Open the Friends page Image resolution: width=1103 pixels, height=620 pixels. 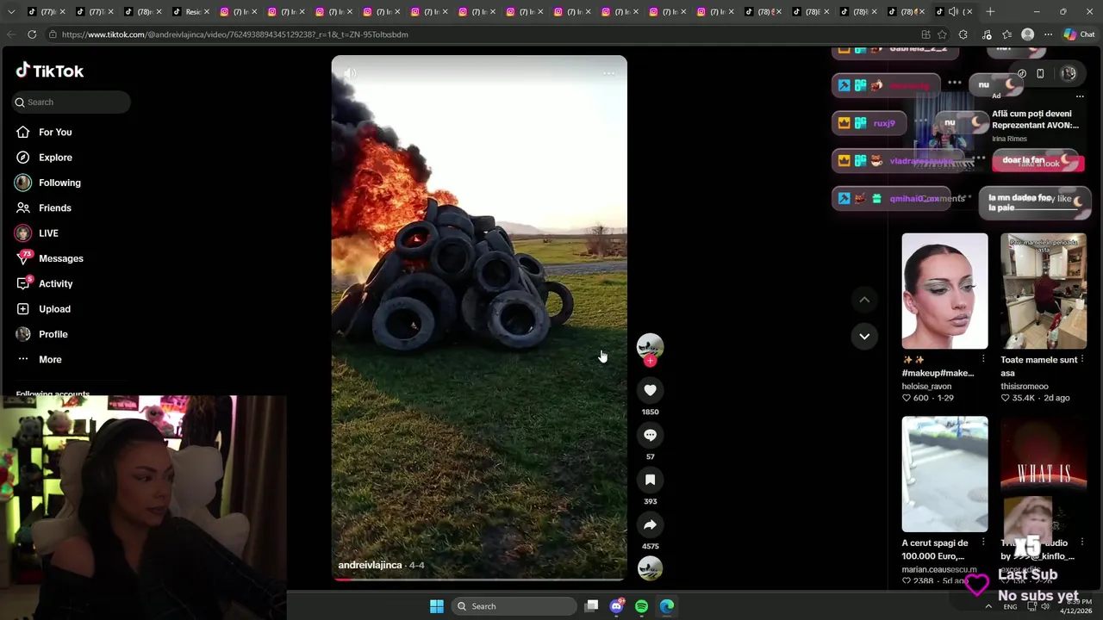[x=54, y=208]
